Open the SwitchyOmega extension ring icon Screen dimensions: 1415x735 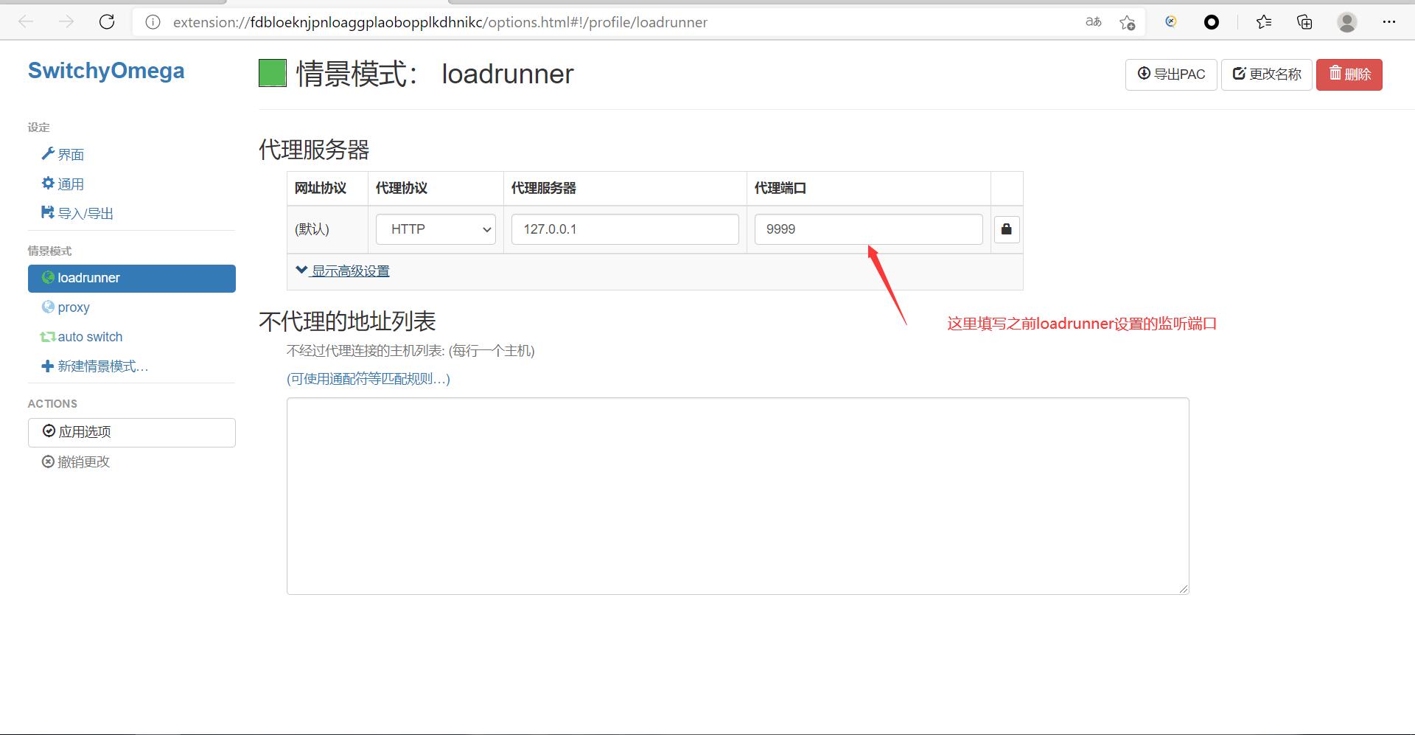[1211, 22]
